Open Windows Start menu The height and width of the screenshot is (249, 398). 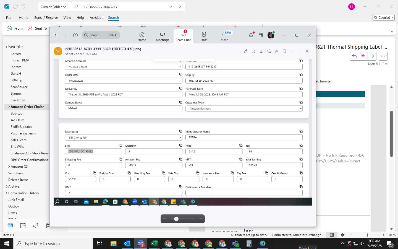pyautogui.click(x=7, y=243)
